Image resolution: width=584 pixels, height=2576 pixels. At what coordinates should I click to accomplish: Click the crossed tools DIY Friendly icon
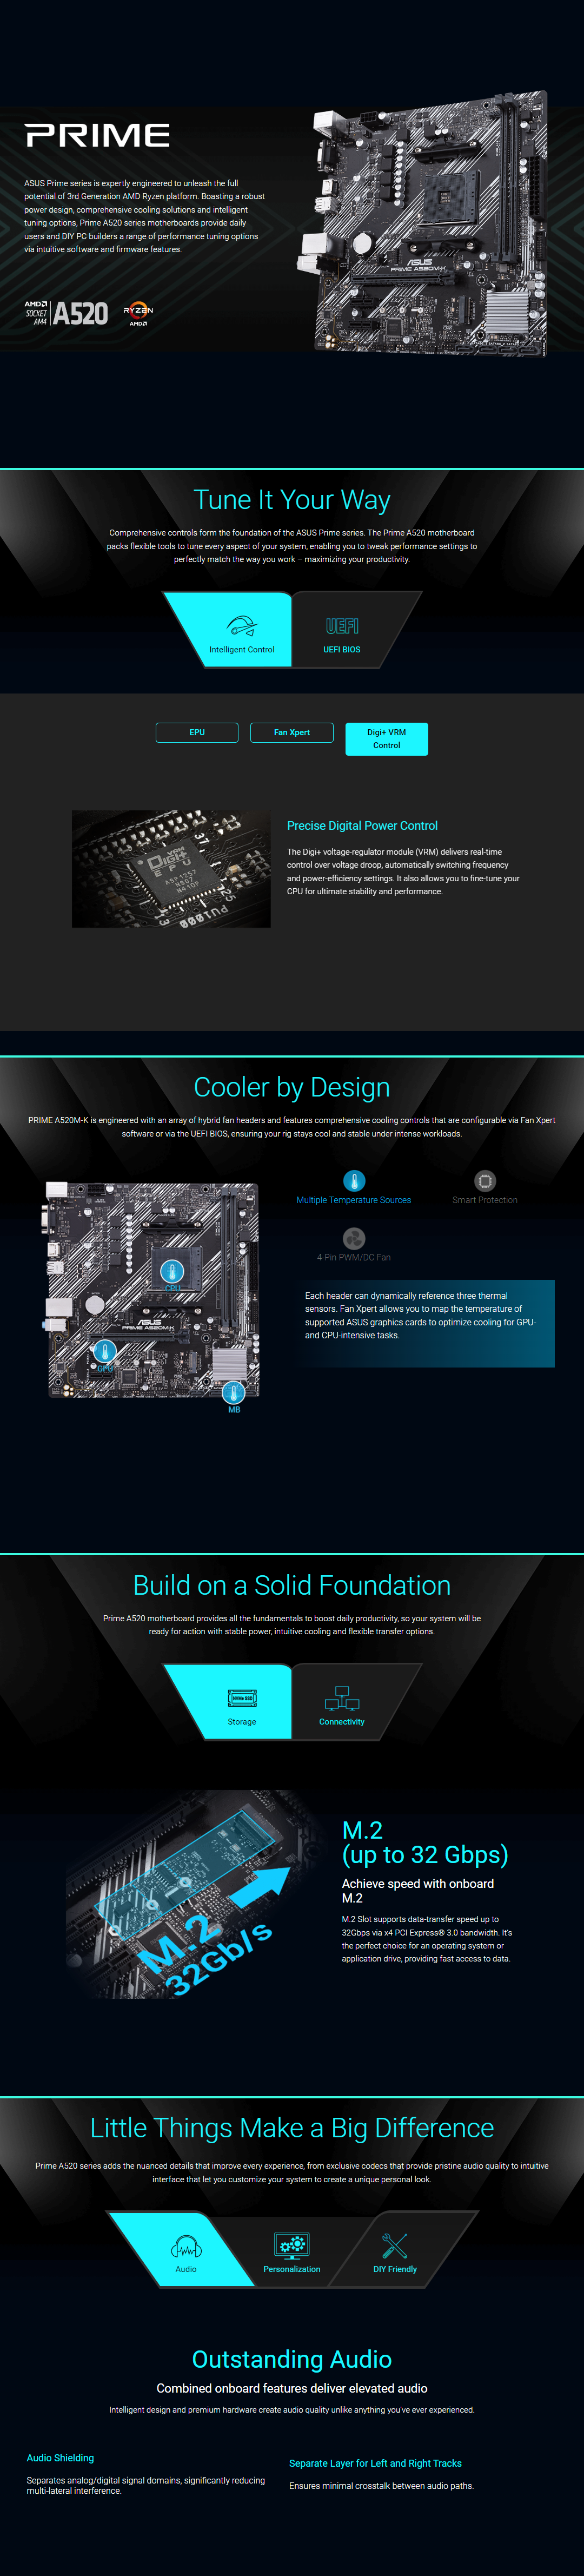395,2246
